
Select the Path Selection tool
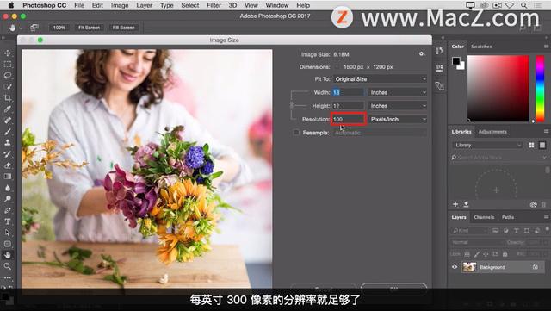(x=8, y=233)
